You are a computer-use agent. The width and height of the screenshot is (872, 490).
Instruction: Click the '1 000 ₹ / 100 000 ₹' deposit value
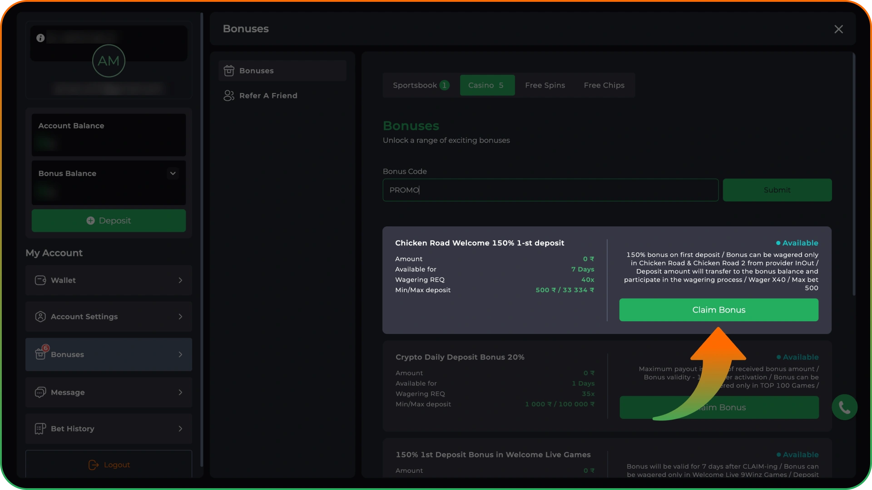[x=560, y=404]
